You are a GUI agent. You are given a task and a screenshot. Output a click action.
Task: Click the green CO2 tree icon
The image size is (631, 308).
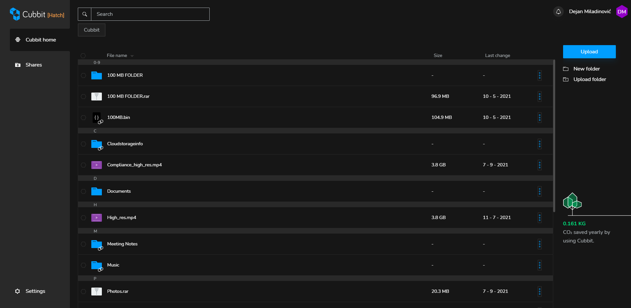click(x=572, y=201)
